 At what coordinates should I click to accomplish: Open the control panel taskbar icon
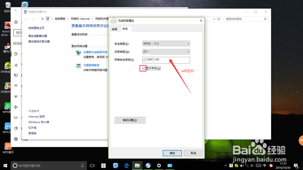[x=170, y=165]
